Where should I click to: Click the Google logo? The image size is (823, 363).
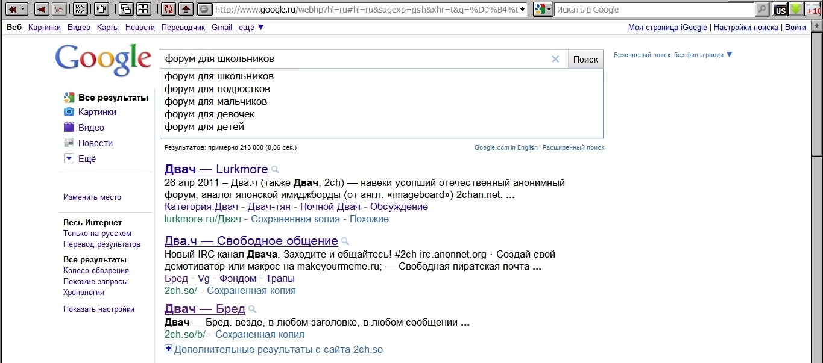[103, 60]
